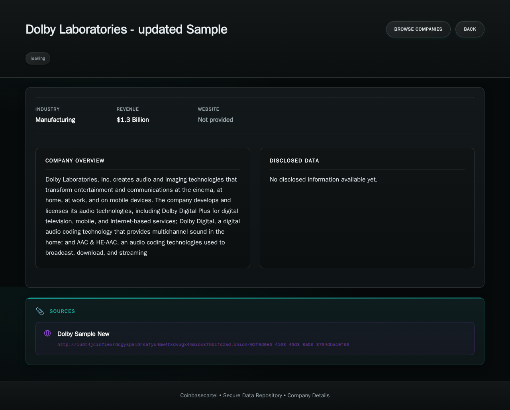Click the paperclip icon next to Sources
Screen dimensions: 510x410
(40, 311)
